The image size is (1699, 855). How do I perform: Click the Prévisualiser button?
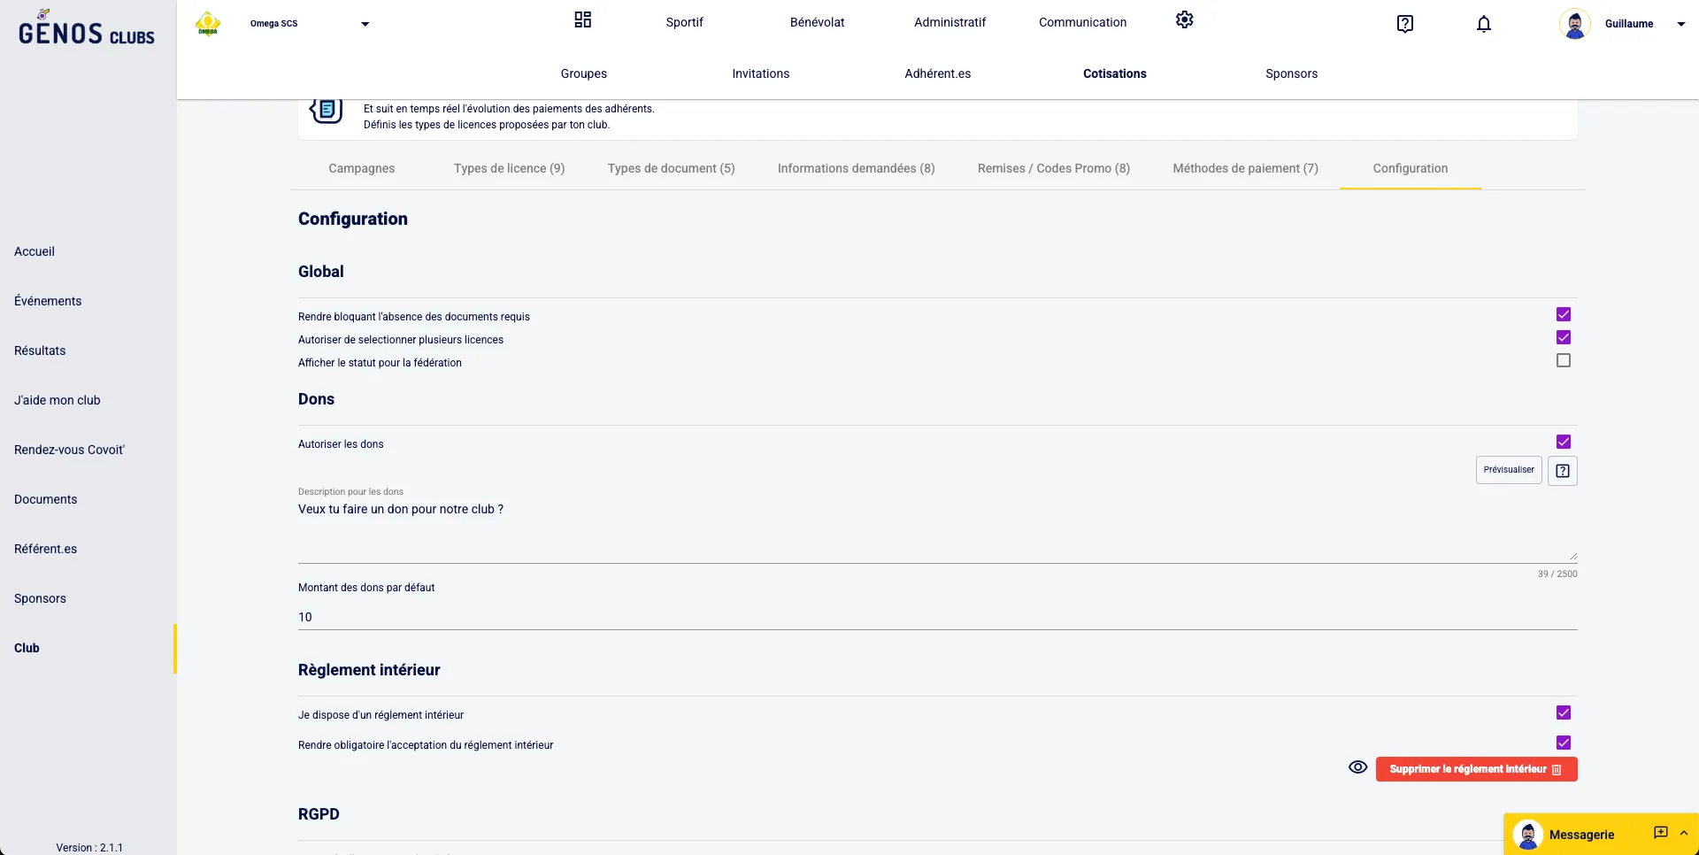[1508, 470]
